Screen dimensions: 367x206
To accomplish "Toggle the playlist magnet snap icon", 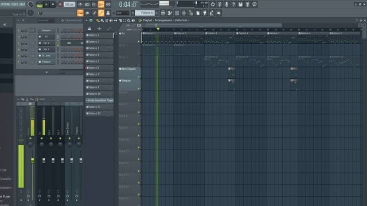I will (91, 21).
